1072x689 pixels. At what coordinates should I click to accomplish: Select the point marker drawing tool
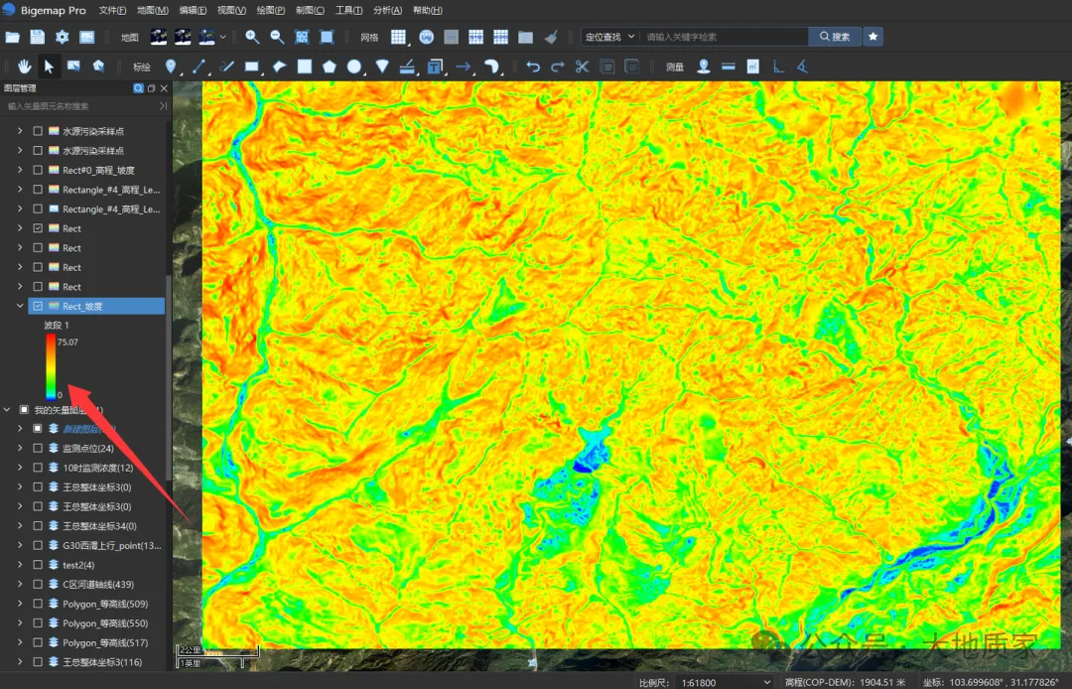click(x=171, y=67)
